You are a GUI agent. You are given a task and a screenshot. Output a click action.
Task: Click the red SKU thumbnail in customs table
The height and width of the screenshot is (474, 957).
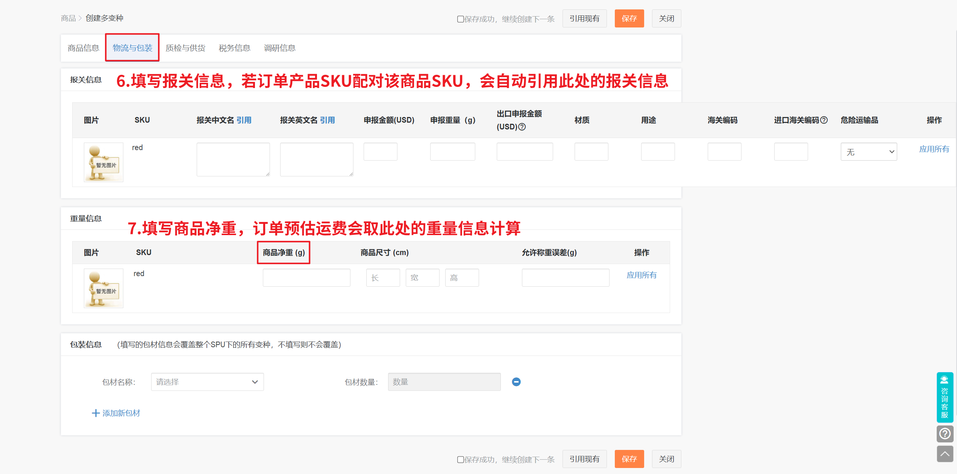coord(103,162)
